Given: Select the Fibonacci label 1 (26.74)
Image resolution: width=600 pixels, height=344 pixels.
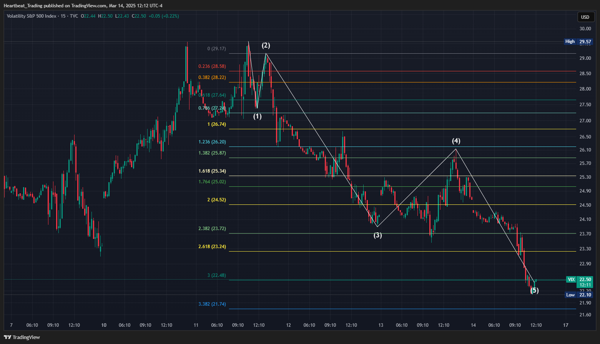Looking at the screenshot, I should [x=217, y=124].
